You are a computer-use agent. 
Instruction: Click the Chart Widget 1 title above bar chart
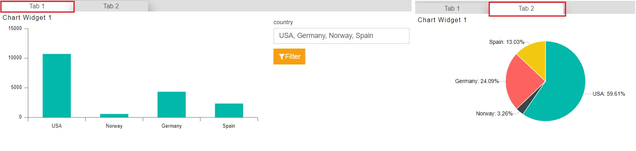(27, 18)
